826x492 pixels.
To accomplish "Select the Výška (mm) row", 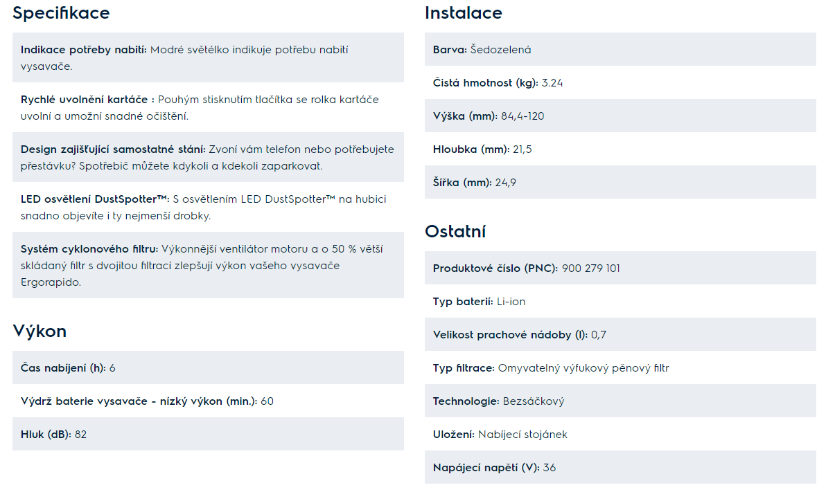I will pyautogui.click(x=621, y=116).
